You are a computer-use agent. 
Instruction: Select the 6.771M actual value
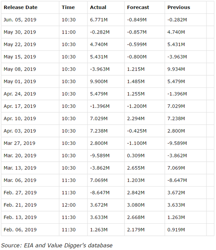click(99, 20)
